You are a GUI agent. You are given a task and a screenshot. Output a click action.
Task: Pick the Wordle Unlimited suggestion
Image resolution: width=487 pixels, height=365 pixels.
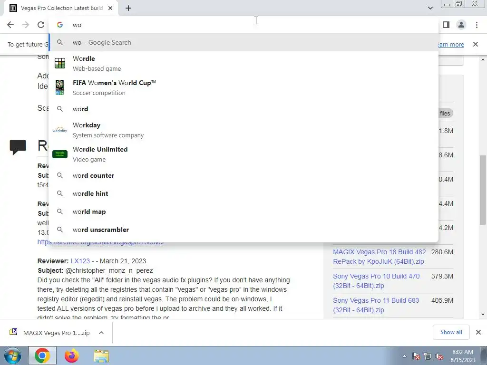coord(243,154)
